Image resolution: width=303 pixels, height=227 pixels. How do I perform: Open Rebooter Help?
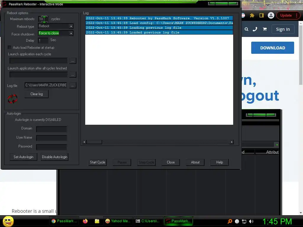click(220, 162)
